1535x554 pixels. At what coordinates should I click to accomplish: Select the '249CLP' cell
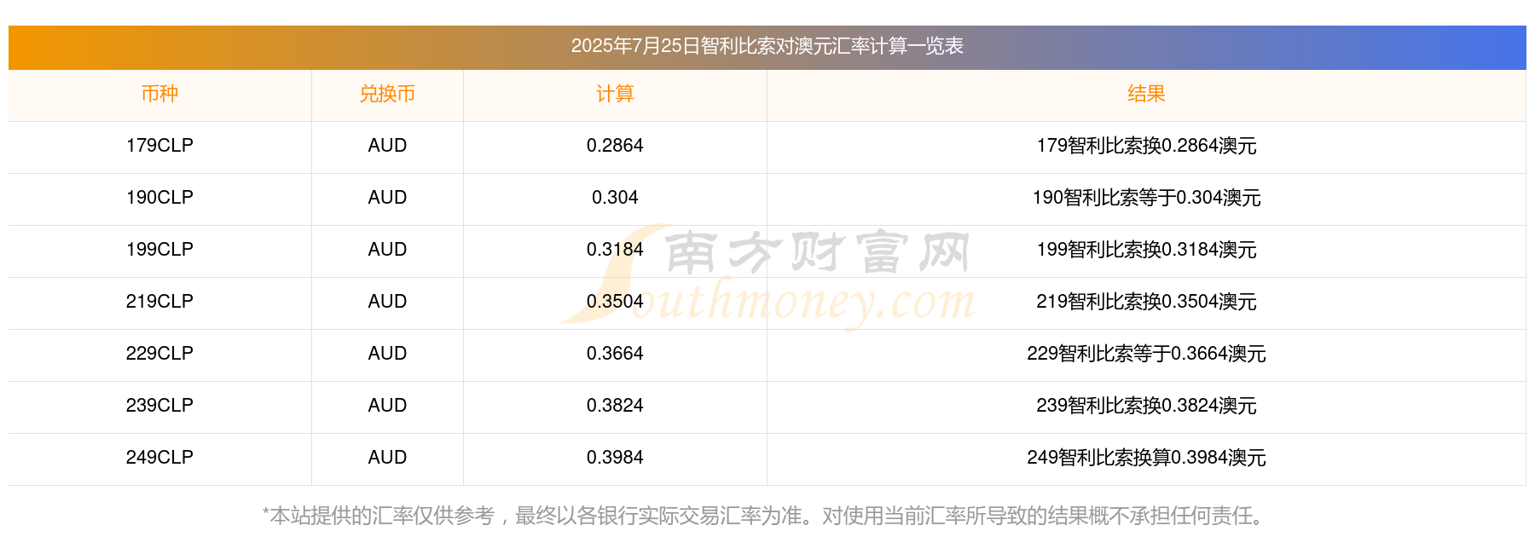click(159, 458)
